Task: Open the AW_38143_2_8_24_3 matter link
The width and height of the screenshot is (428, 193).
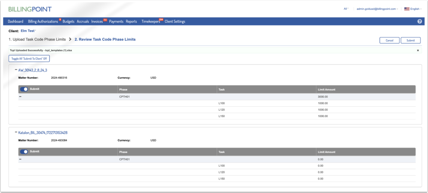Action: [33, 70]
